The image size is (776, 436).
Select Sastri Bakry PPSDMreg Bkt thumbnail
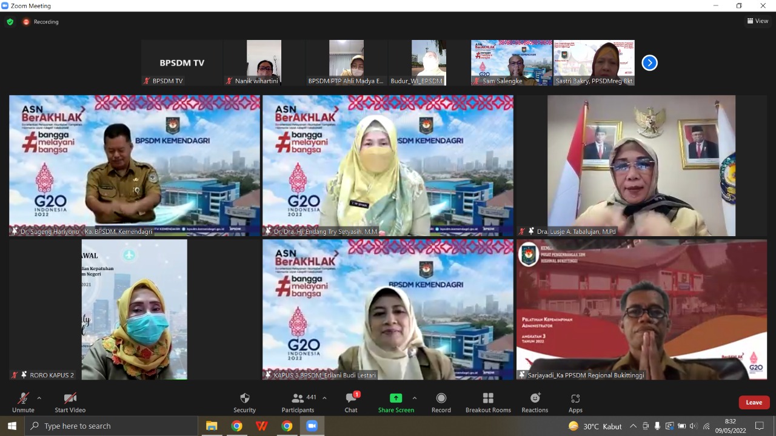point(594,63)
